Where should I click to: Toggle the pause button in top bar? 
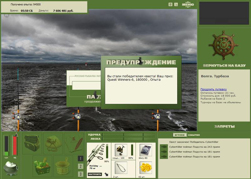[x=170, y=4]
